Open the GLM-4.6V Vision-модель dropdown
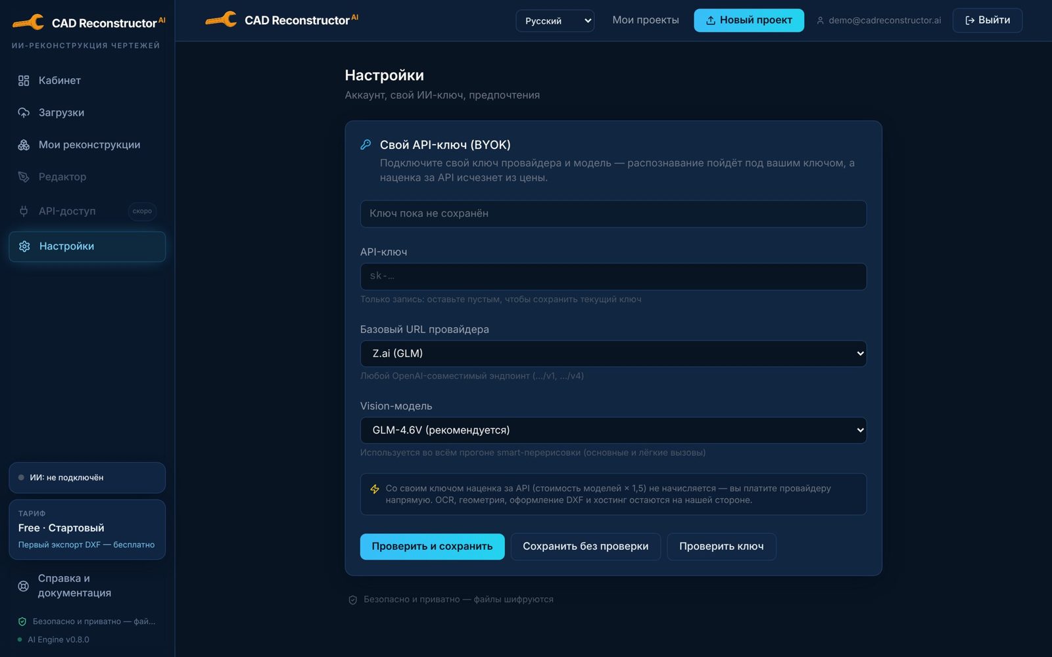This screenshot has height=657, width=1052. [613, 430]
